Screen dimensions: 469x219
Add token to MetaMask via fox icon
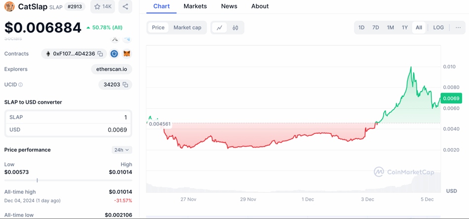click(x=127, y=54)
